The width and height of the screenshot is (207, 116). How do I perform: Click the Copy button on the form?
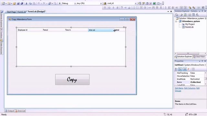72,80
